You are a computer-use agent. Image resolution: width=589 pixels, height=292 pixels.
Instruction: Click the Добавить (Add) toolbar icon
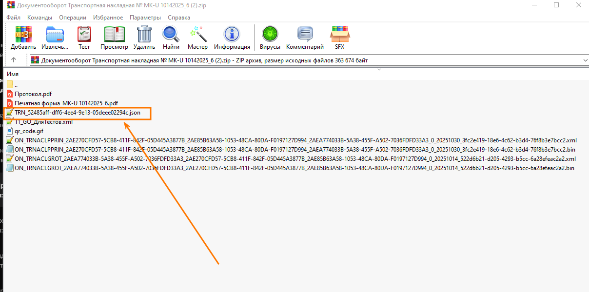[x=23, y=34]
